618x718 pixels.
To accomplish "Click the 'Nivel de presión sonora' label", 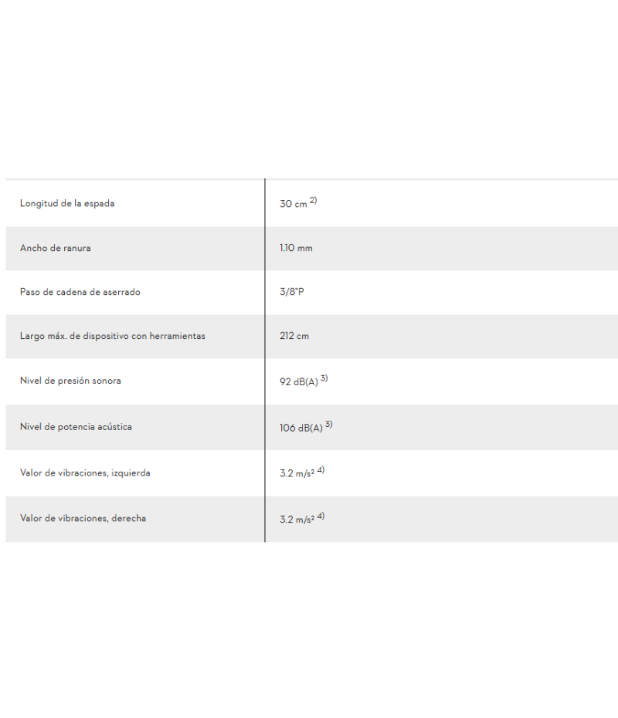I will point(70,381).
